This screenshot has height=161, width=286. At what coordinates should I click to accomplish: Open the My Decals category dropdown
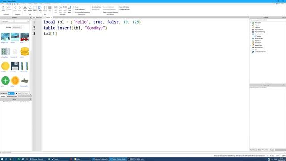point(7,21)
